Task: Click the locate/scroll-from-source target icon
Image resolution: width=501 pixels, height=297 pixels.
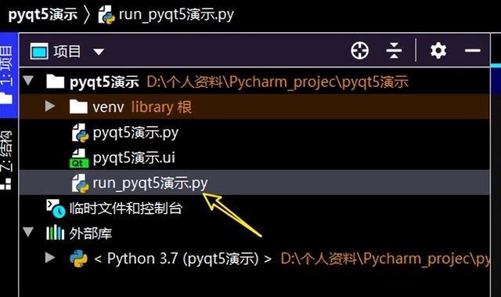Action: [359, 50]
